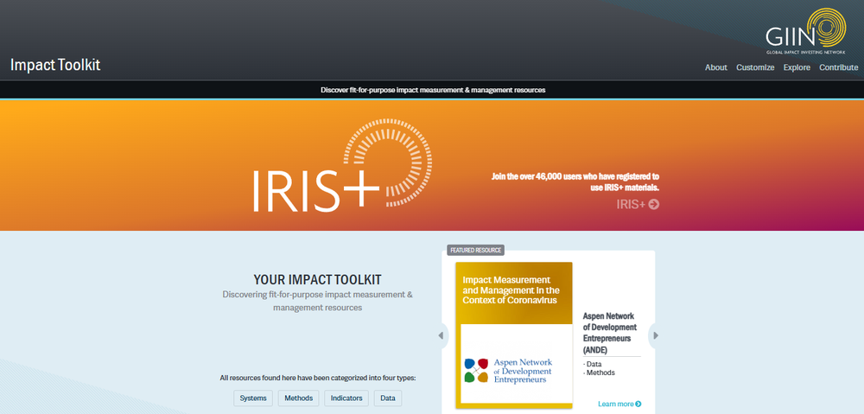Click the IRIS+ banner logo
The width and height of the screenshot is (864, 414).
(x=342, y=163)
